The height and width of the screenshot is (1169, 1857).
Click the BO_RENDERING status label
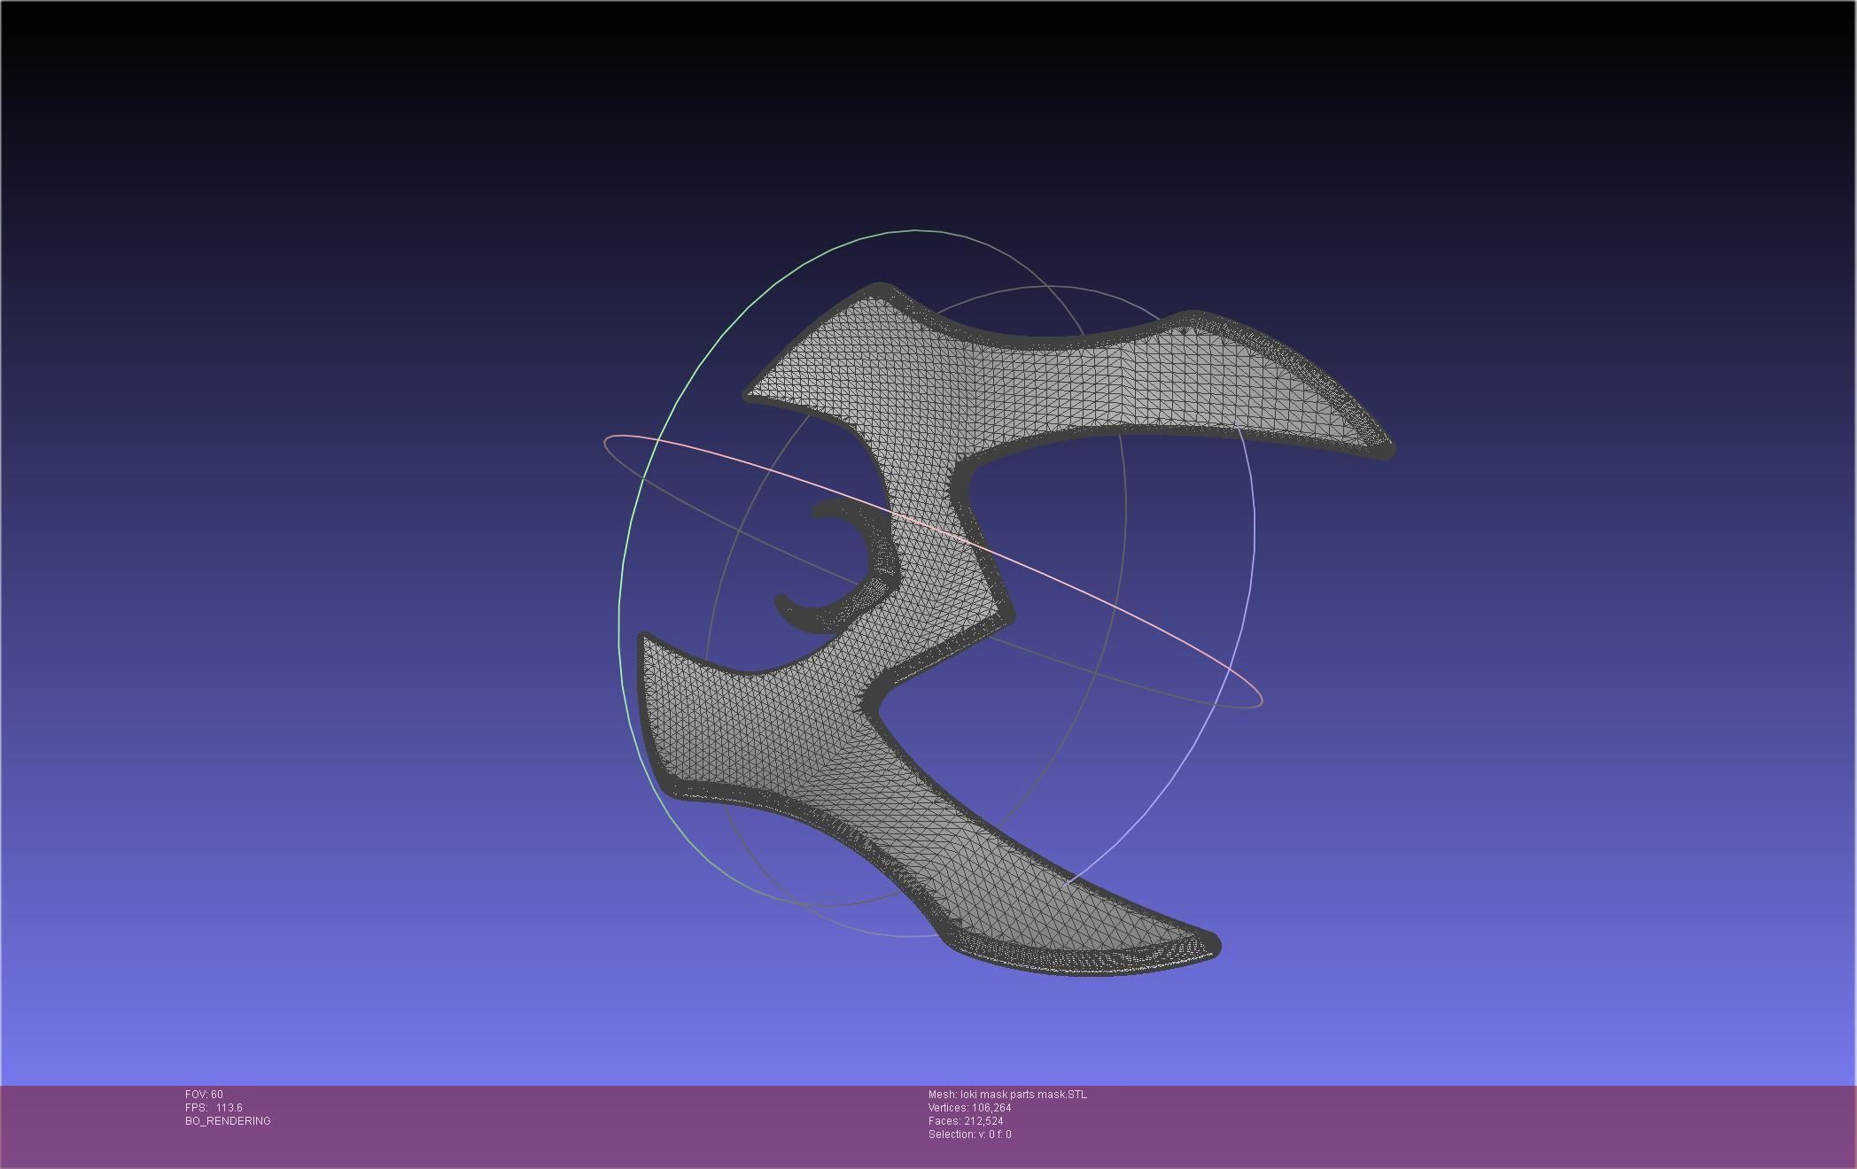[228, 1121]
